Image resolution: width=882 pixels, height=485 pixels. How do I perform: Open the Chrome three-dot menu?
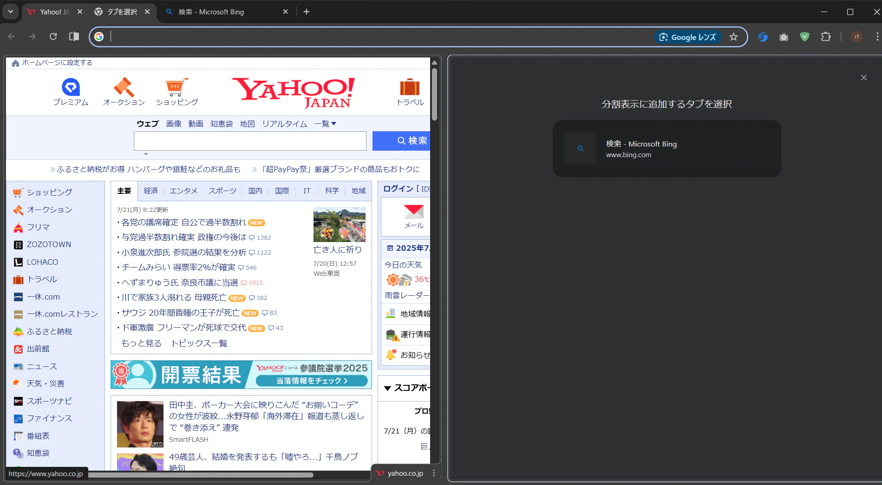[x=877, y=37]
